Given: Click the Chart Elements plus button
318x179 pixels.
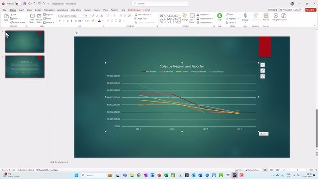Looking at the screenshot, I should coord(262,65).
